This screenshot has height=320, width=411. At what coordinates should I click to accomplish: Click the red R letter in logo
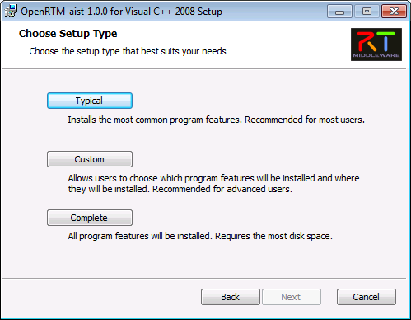tap(367, 41)
